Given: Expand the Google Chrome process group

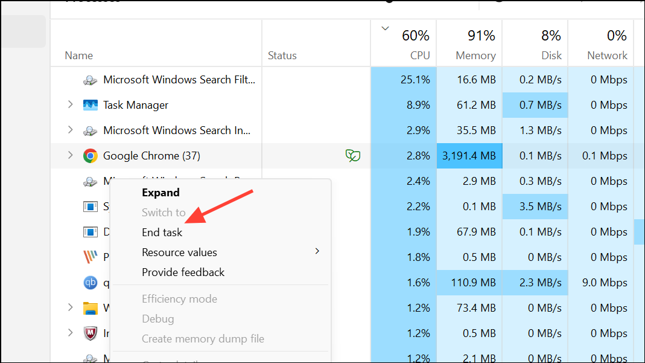Looking at the screenshot, I should point(70,155).
